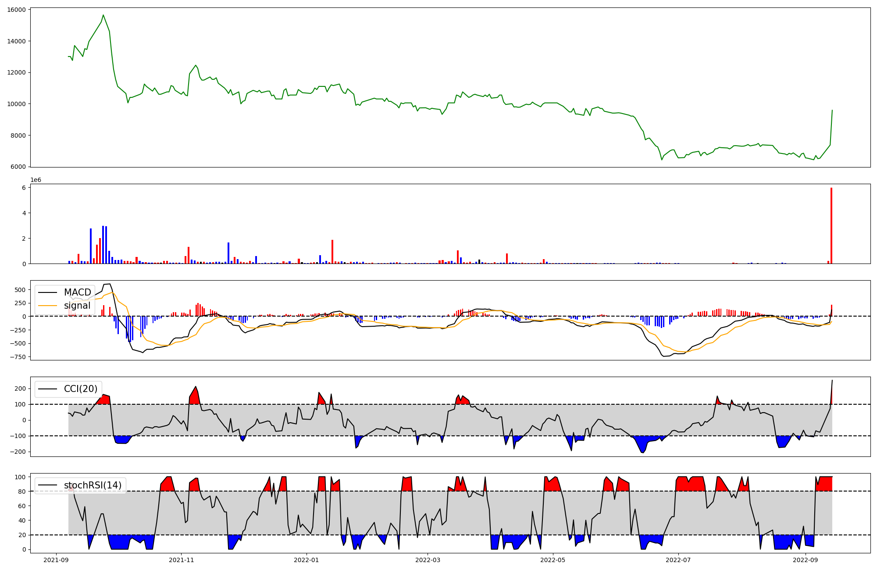Click the tallest red volume bar
This screenshot has width=877, height=570.
(x=831, y=226)
